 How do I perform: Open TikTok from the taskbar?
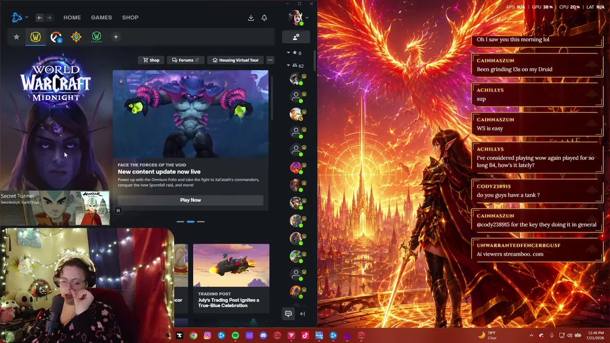click(x=305, y=335)
